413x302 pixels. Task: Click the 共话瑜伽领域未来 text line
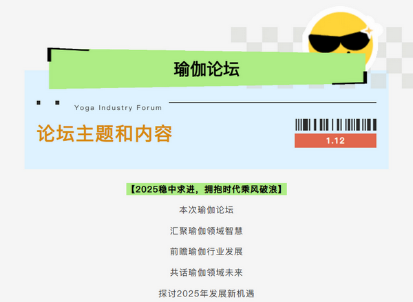206,272
